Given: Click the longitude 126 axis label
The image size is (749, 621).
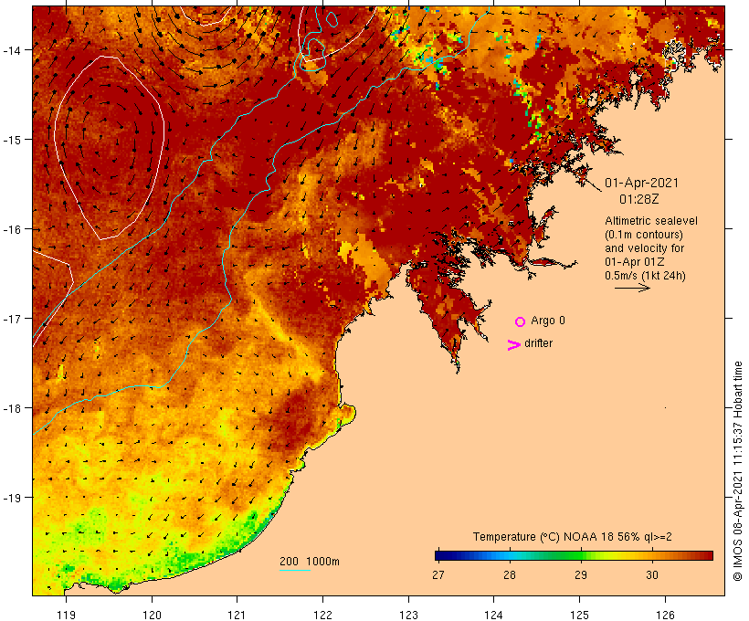Looking at the screenshot, I should click(665, 615).
